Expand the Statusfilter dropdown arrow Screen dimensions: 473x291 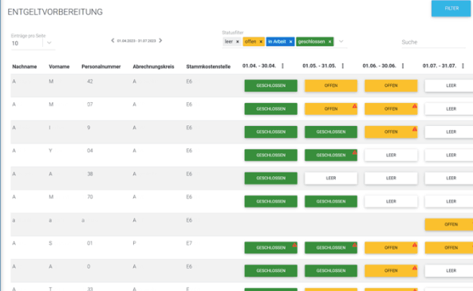point(341,41)
